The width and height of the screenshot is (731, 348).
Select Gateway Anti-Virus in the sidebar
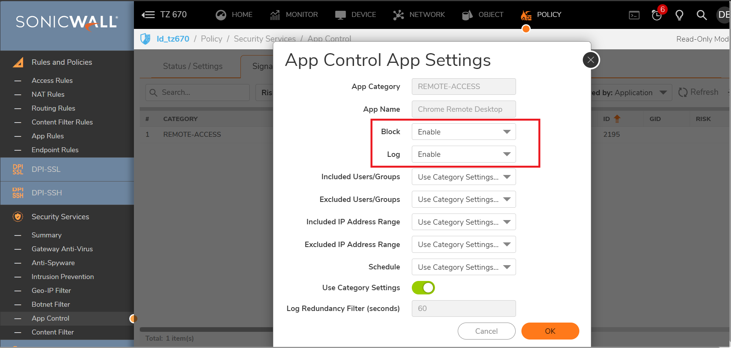point(62,249)
